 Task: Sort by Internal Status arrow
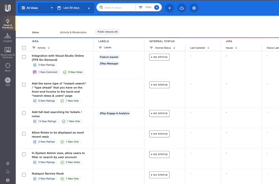coord(174,48)
